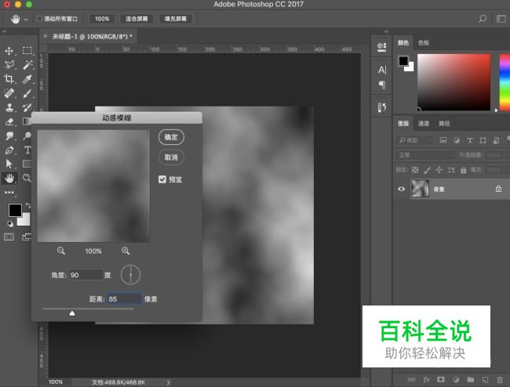Image resolution: width=510 pixels, height=387 pixels.
Task: Select the Type tool
Action: click(27, 150)
